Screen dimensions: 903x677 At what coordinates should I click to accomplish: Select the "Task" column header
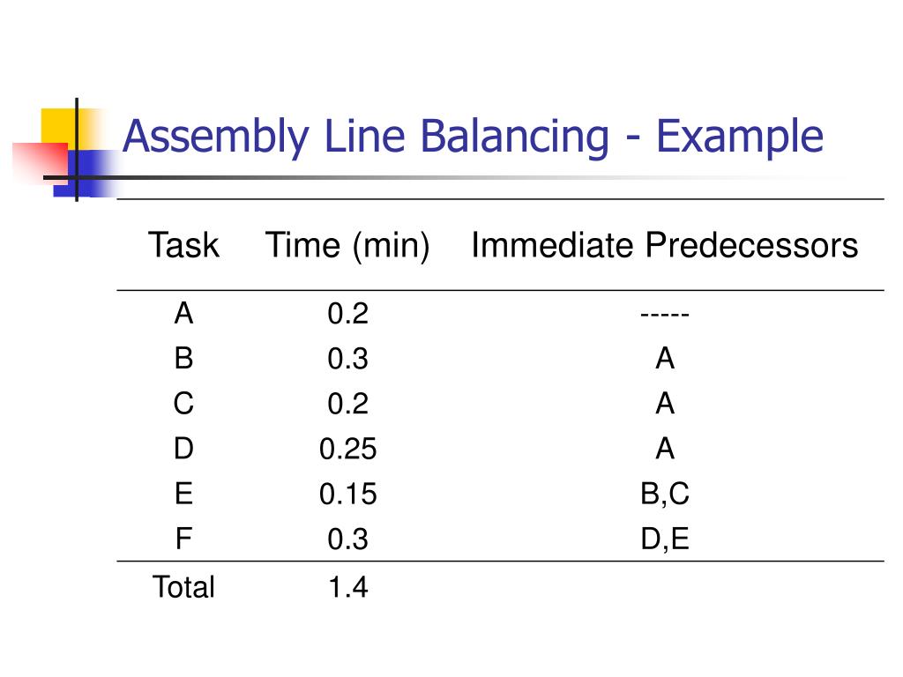183,245
